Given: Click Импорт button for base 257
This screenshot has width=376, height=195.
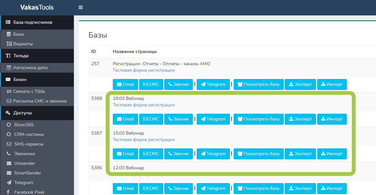Looking at the screenshot, I should coord(332,84).
